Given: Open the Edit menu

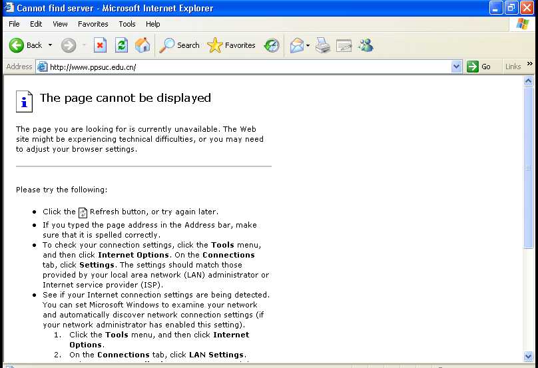Looking at the screenshot, I should pyautogui.click(x=36, y=24).
